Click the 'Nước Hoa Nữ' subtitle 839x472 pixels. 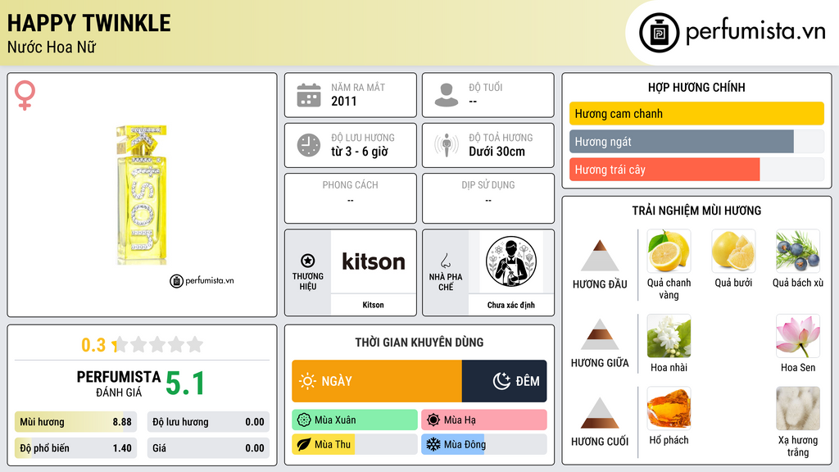(52, 47)
